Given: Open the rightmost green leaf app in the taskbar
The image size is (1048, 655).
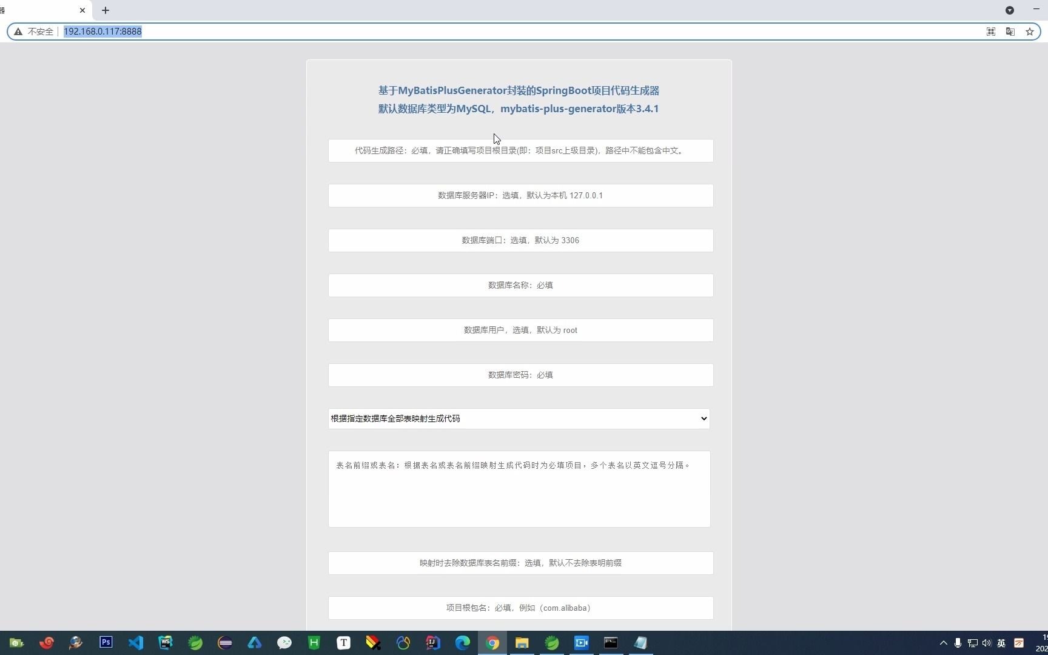Looking at the screenshot, I should 552,642.
